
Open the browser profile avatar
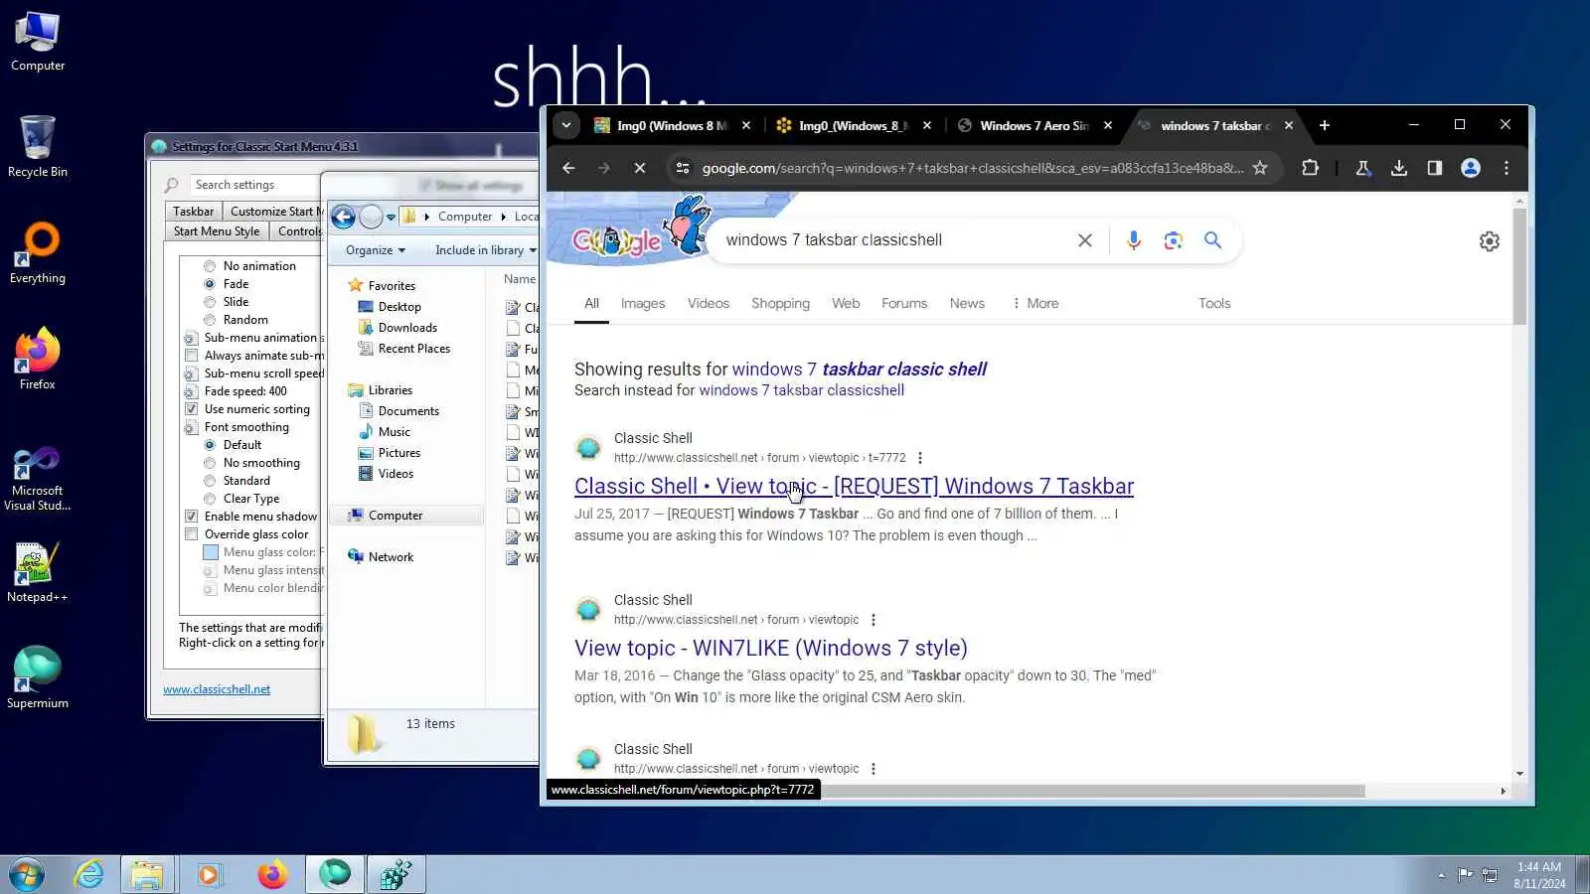(x=1471, y=168)
